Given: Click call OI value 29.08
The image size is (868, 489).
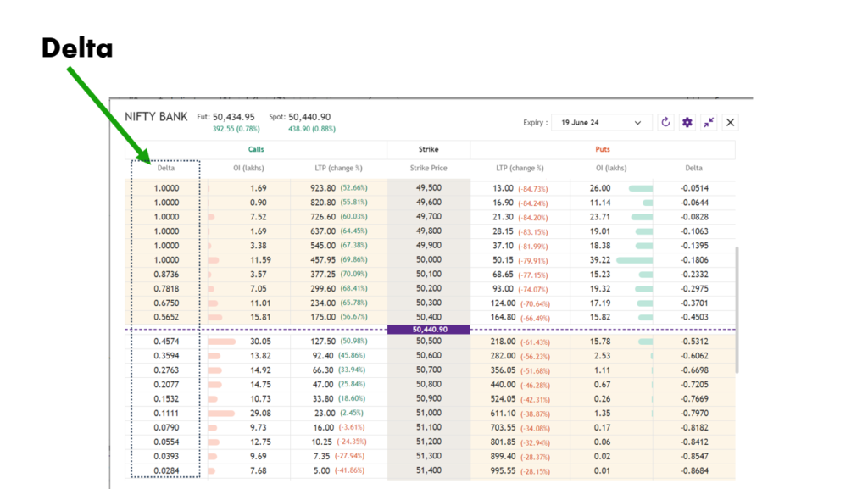Looking at the screenshot, I should [261, 414].
